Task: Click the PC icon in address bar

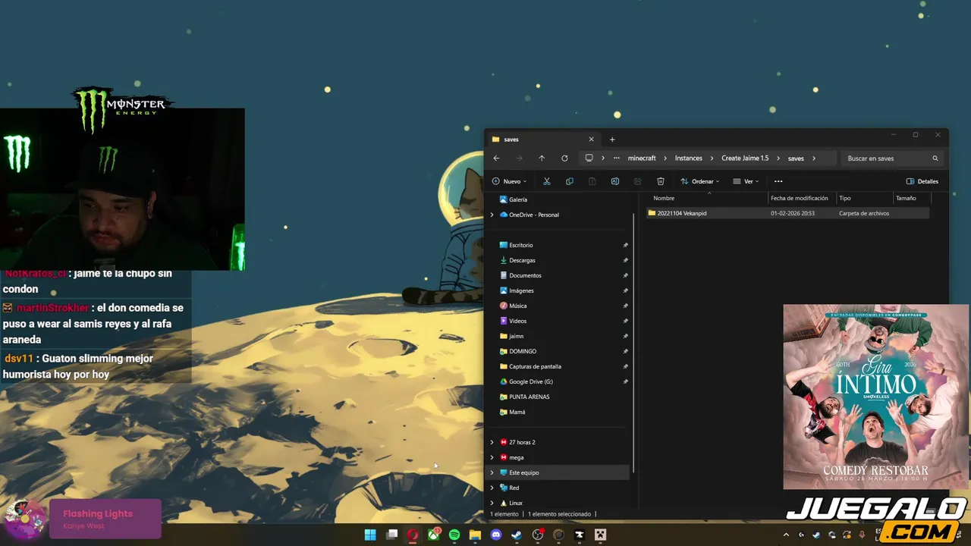Action: [589, 158]
